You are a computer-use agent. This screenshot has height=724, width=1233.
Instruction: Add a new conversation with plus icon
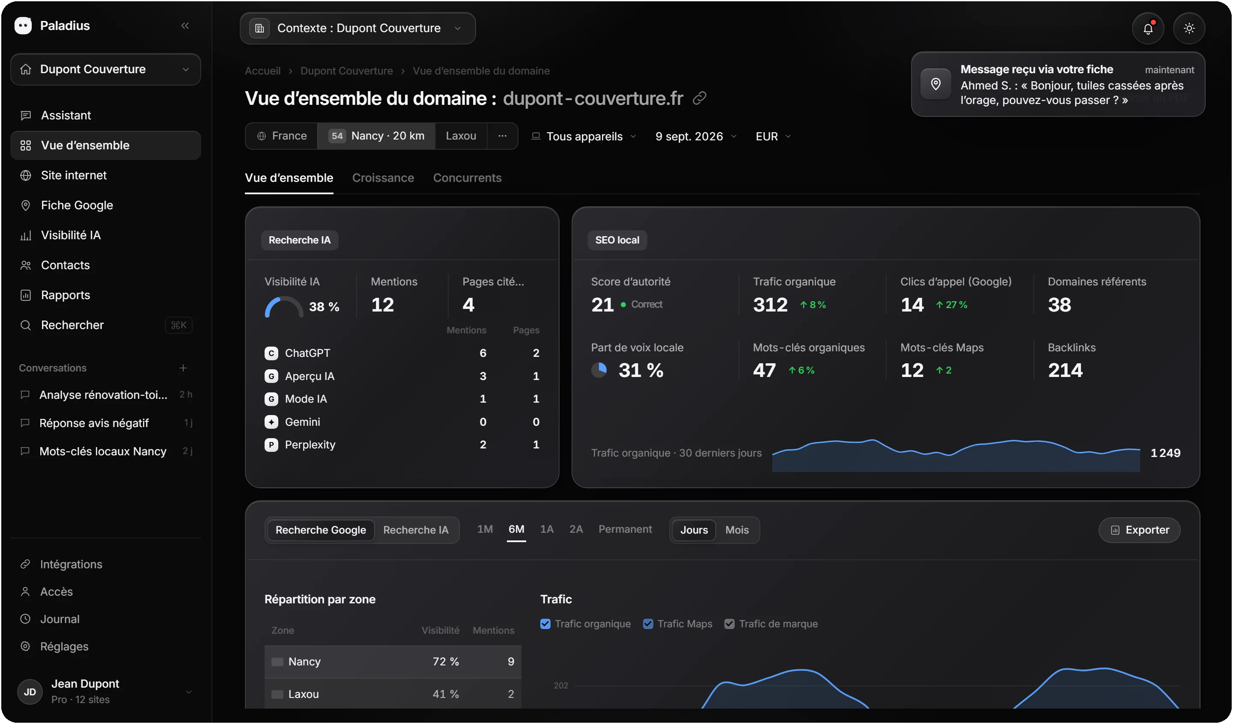point(183,368)
